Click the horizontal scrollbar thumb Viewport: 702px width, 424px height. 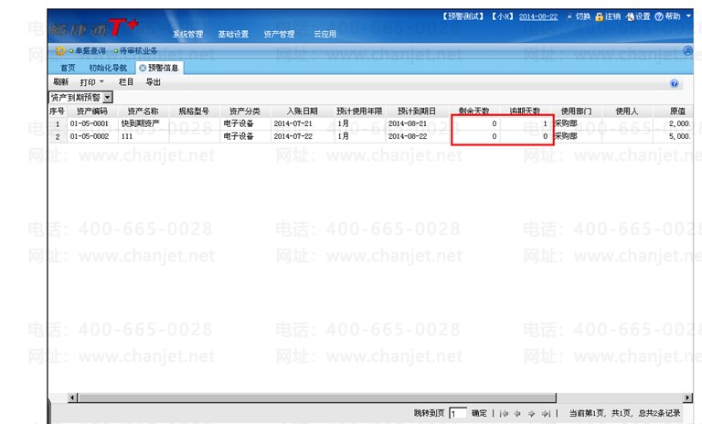click(317, 397)
